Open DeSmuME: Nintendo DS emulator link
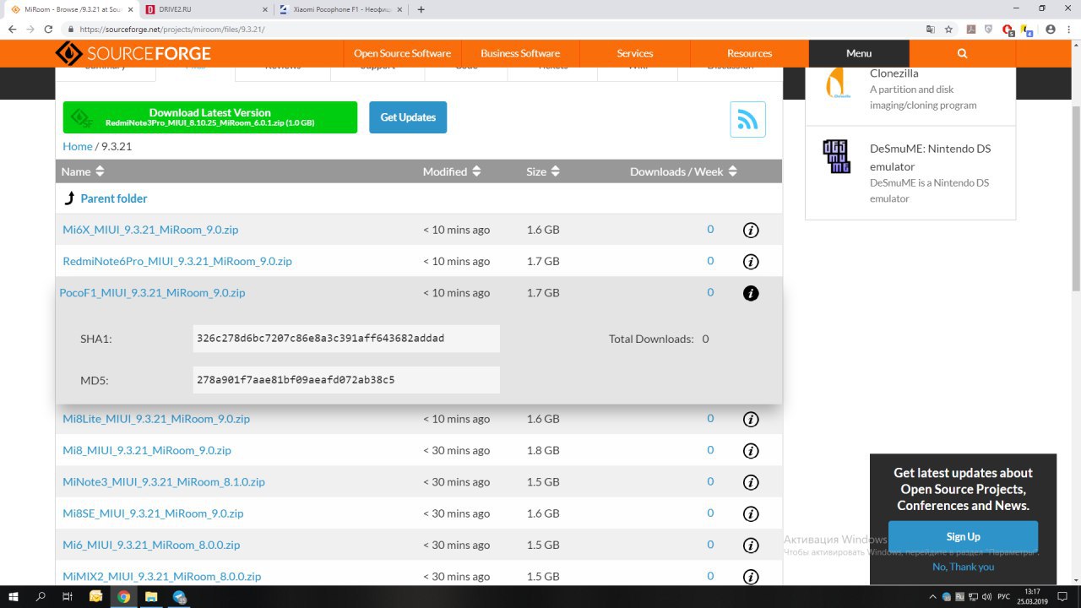The height and width of the screenshot is (608, 1081). click(930, 157)
